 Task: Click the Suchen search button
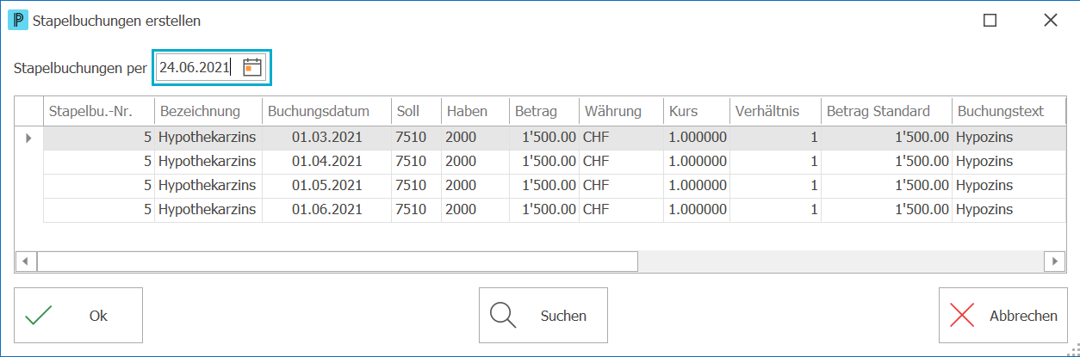point(543,316)
